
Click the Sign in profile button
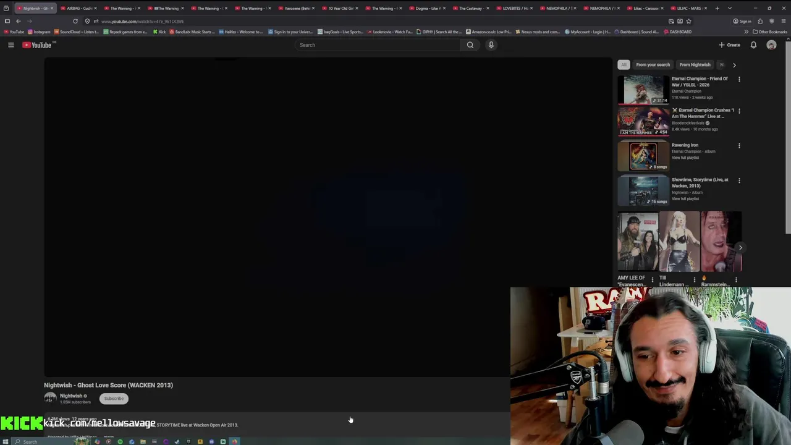click(x=742, y=21)
